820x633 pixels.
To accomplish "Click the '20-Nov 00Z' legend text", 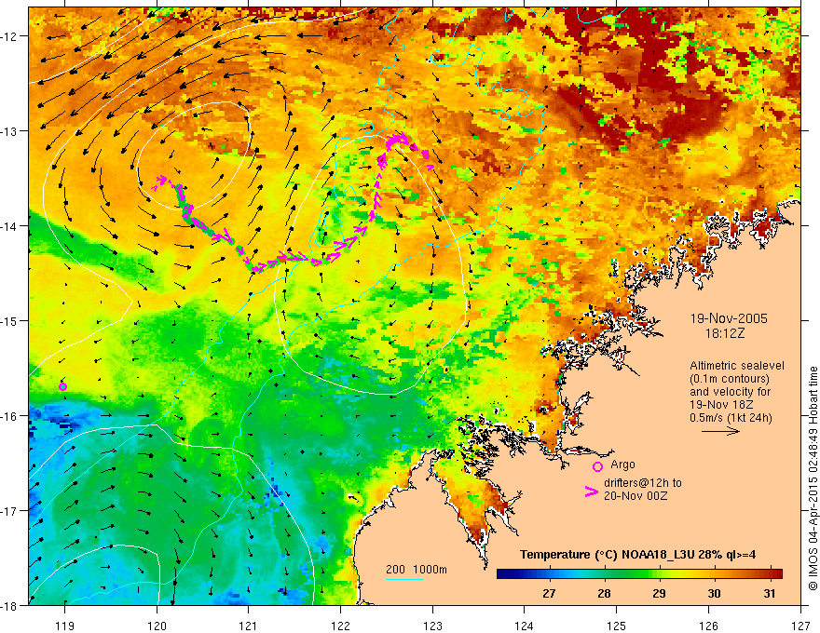I will click(635, 495).
